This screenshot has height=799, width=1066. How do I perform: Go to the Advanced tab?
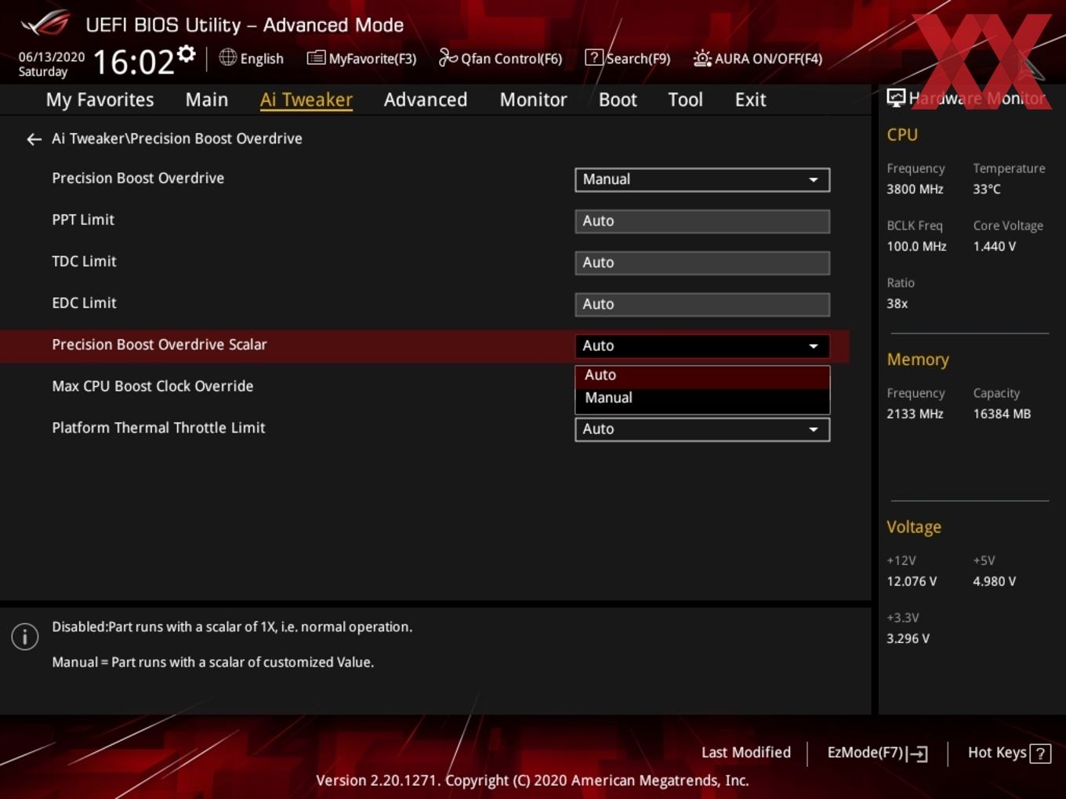coord(426,99)
